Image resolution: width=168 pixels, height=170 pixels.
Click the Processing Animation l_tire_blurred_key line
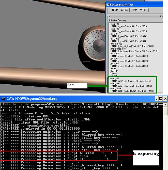click(61, 147)
